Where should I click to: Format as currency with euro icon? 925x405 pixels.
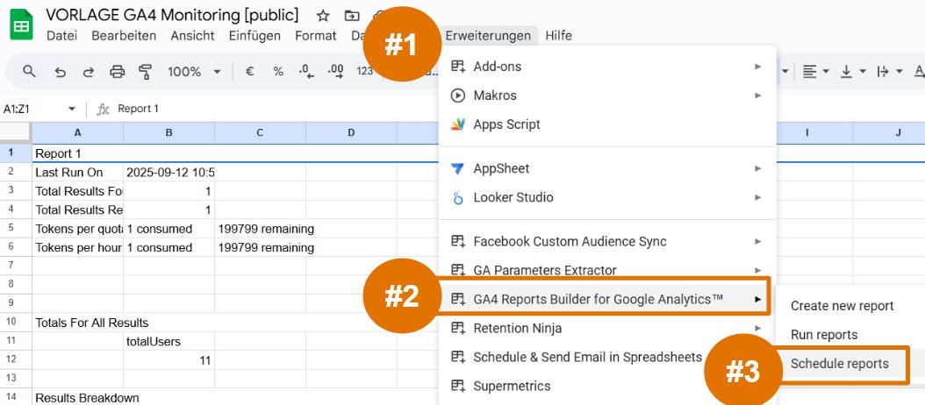(x=249, y=71)
